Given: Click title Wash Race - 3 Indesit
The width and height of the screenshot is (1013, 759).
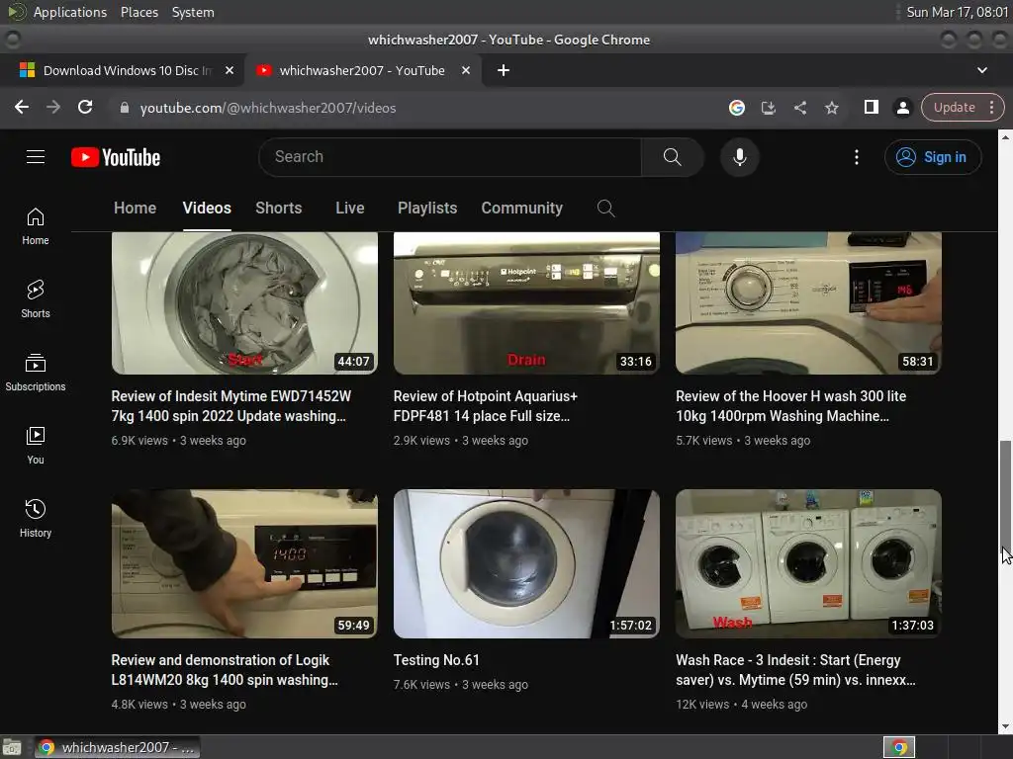Looking at the screenshot, I should pyautogui.click(x=795, y=670).
